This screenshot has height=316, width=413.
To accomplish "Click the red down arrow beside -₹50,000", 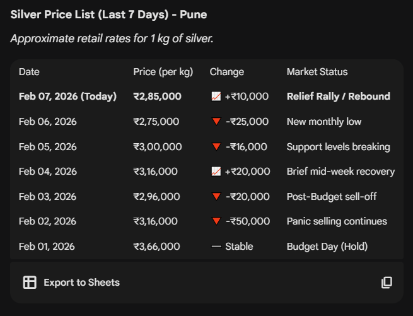I will pos(216,221).
